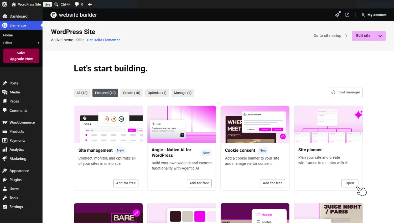Click the Products icon in sidebar
Viewport: 394px width, 223px height.
pyautogui.click(x=5, y=131)
